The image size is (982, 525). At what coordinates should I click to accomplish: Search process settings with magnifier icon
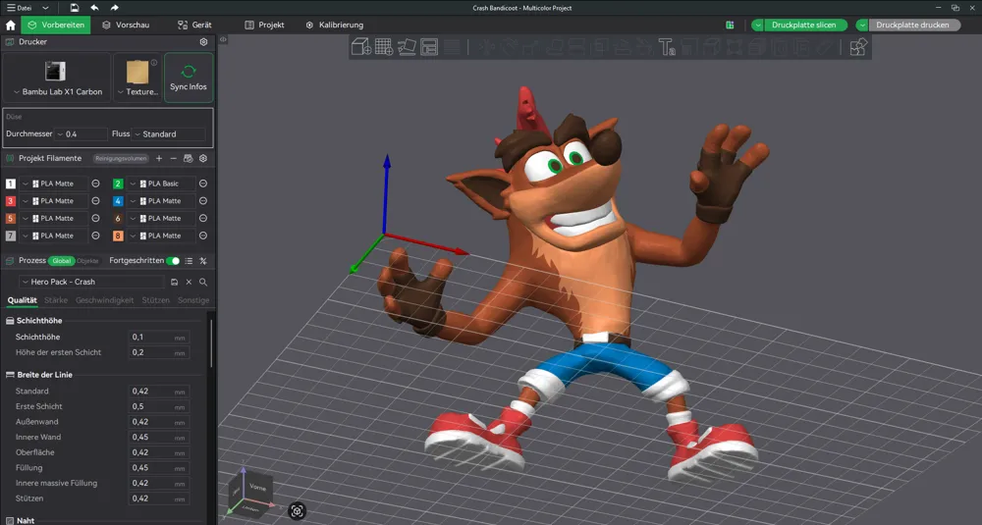pyautogui.click(x=203, y=283)
